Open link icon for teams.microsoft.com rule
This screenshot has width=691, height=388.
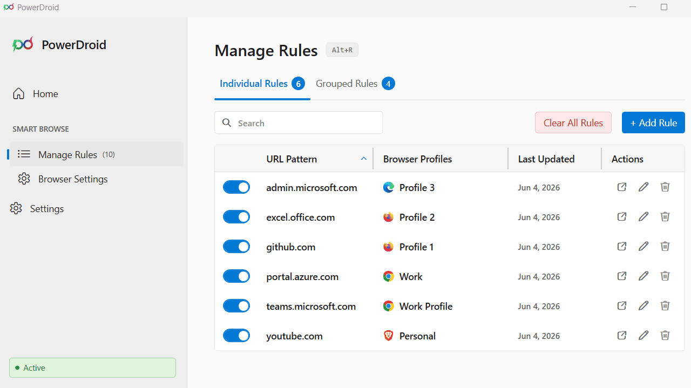pyautogui.click(x=622, y=306)
